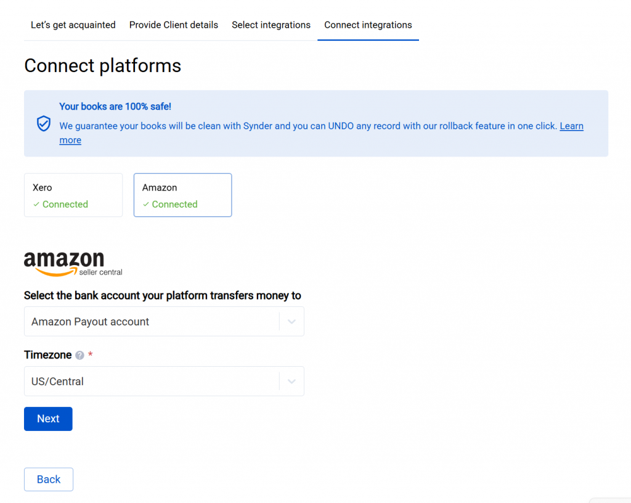631x503 pixels.
Task: Click the green check icon under Xero
Action: tap(36, 205)
